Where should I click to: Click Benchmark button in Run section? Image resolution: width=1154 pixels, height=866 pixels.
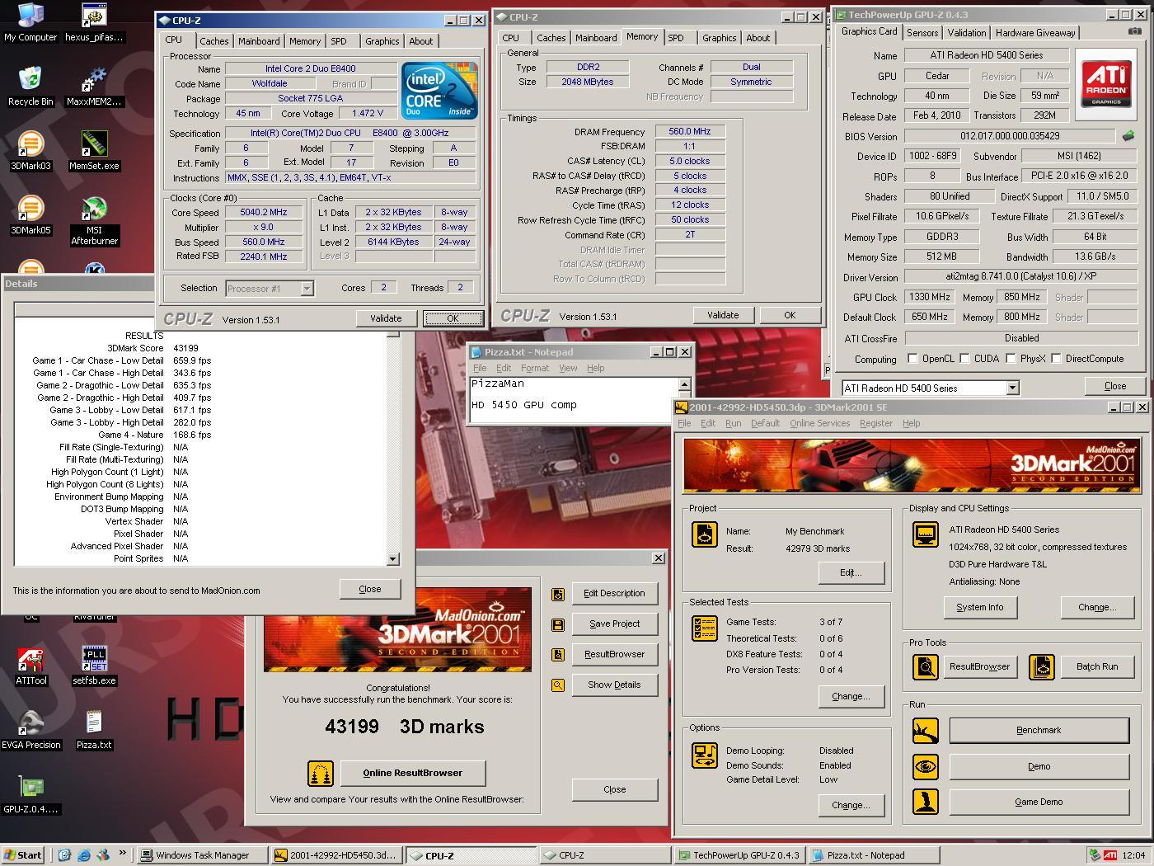pyautogui.click(x=1039, y=731)
